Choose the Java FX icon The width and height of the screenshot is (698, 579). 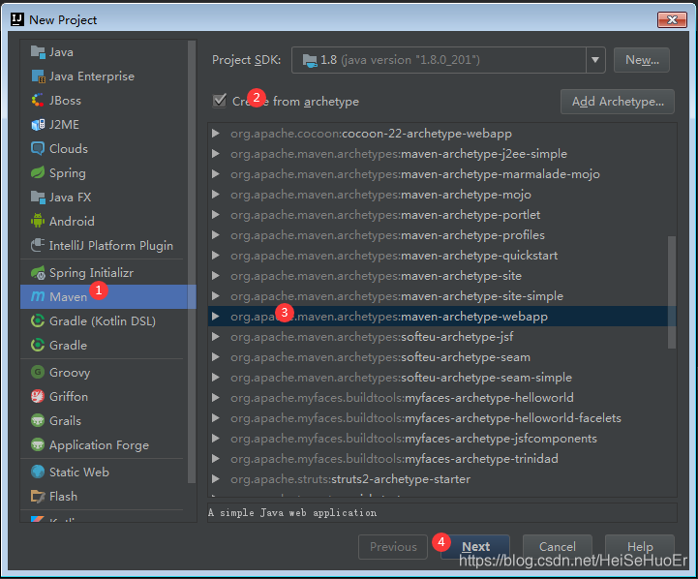[x=38, y=197]
